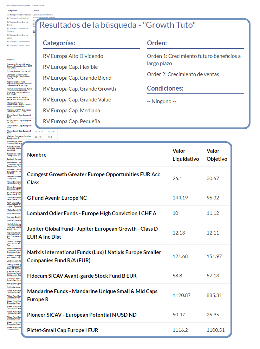This screenshot has height=349, width=260.
Task: Click the Comgest Valor Objetivo value 30.67
Action: [x=213, y=178]
